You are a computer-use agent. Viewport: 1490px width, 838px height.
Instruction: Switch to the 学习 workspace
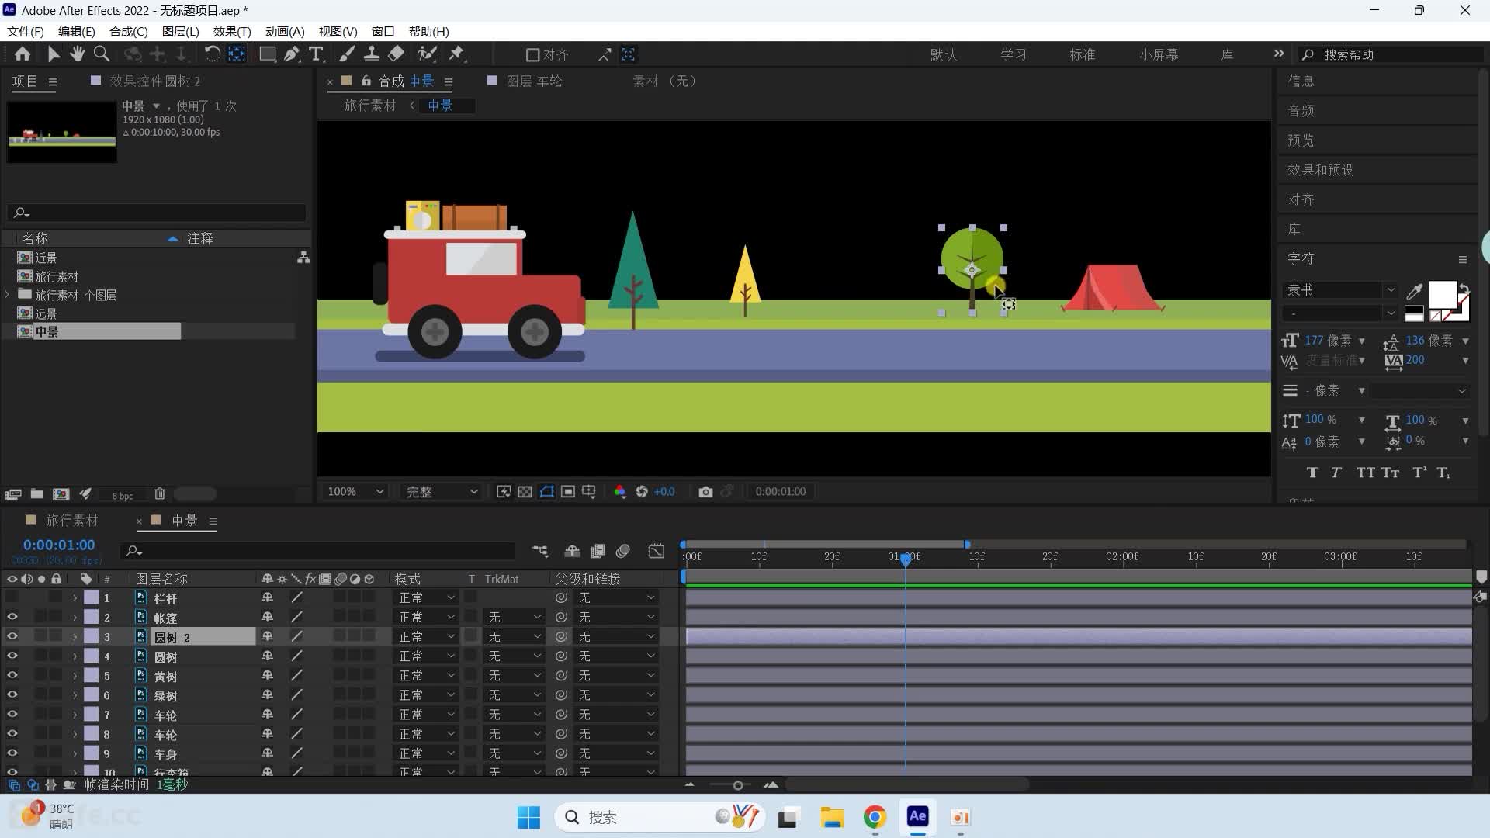1014,55
